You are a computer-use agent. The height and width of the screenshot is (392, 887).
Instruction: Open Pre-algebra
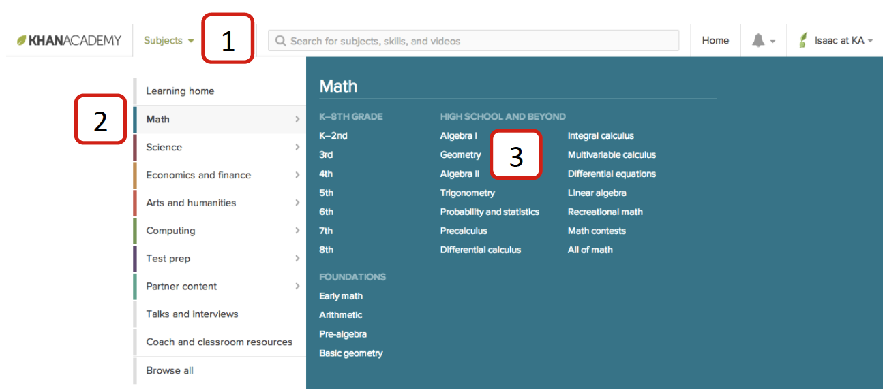tap(343, 335)
